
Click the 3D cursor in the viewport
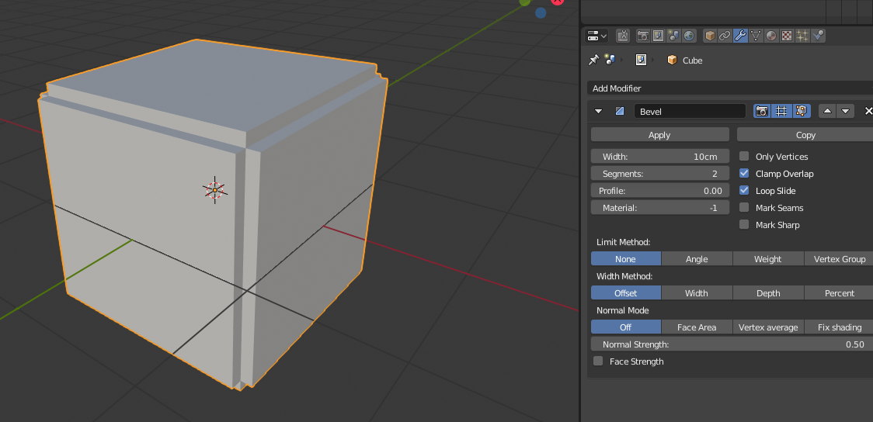tap(215, 190)
